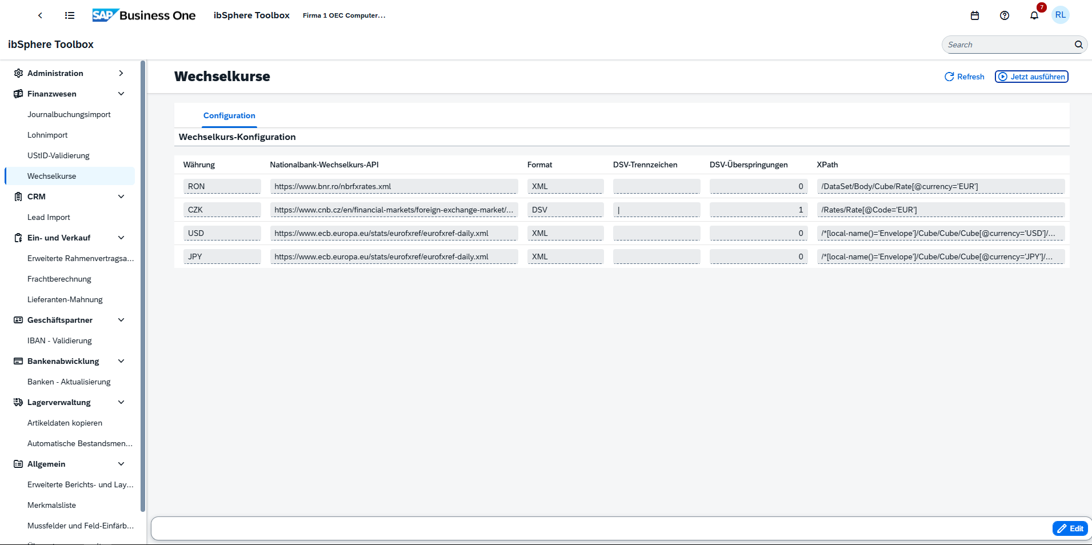Click the USD XPath field
The width and height of the screenshot is (1092, 545).
941,233
